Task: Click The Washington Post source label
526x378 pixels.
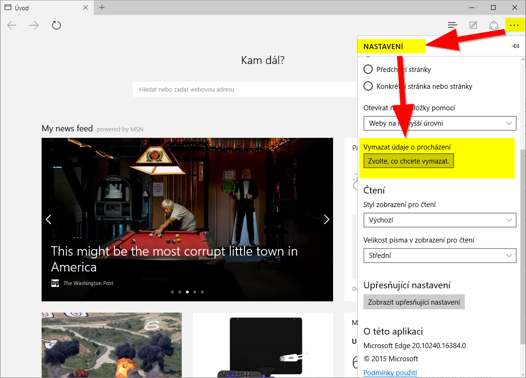Action: tap(88, 283)
